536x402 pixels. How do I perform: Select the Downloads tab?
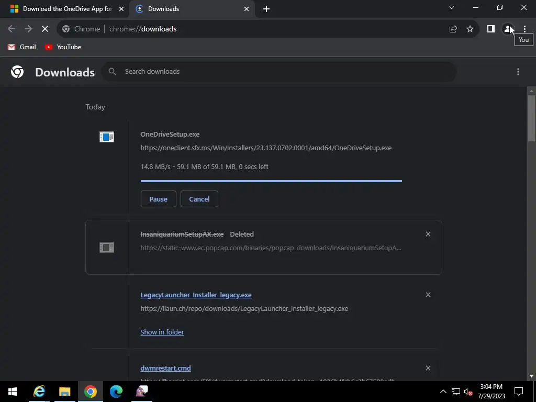tap(192, 9)
